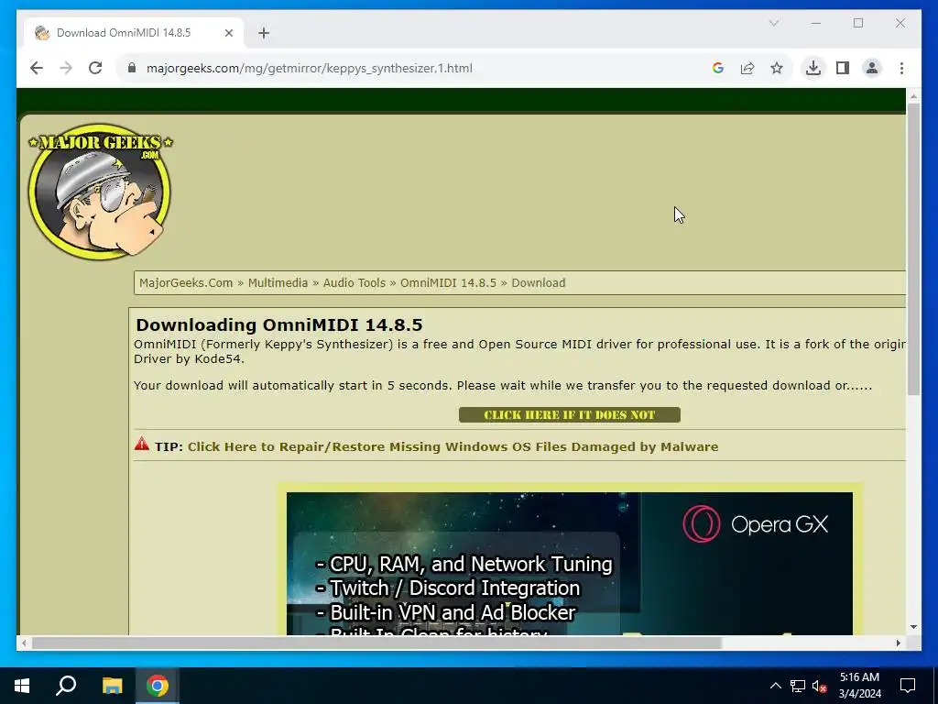
Task: Open MajorGeeks.Com breadcrumb link
Action: (x=186, y=283)
